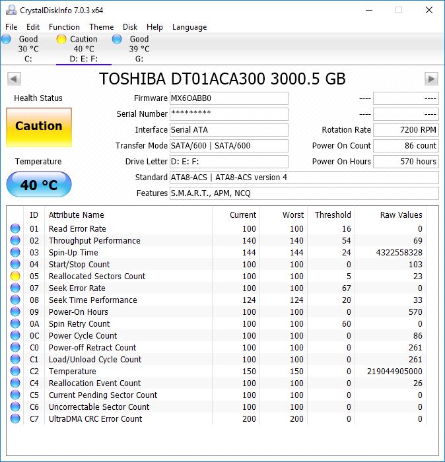
Task: Click the Features S.M.A.R.T., APM, NCQ field
Action: coord(304,193)
